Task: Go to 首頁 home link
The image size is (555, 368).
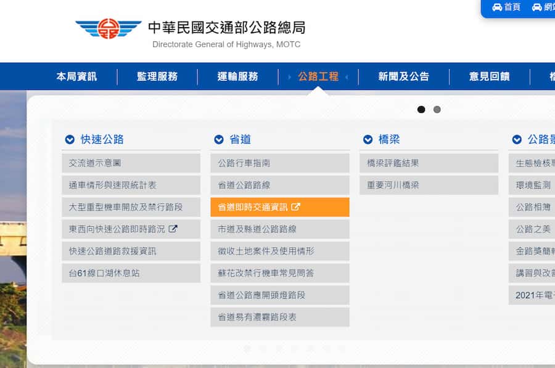Action: click(506, 7)
